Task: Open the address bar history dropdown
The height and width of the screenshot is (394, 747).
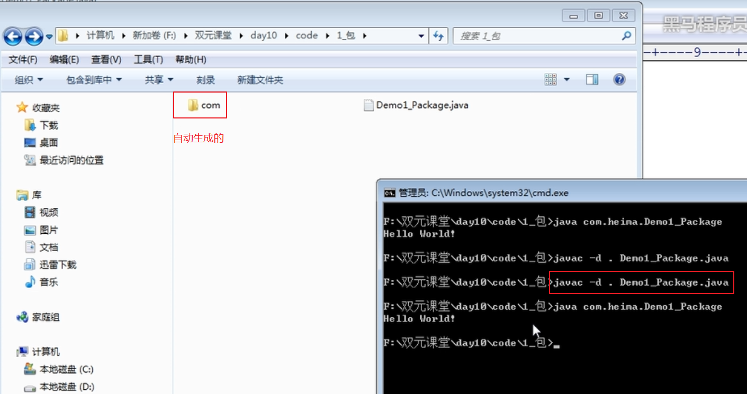Action: coord(421,36)
